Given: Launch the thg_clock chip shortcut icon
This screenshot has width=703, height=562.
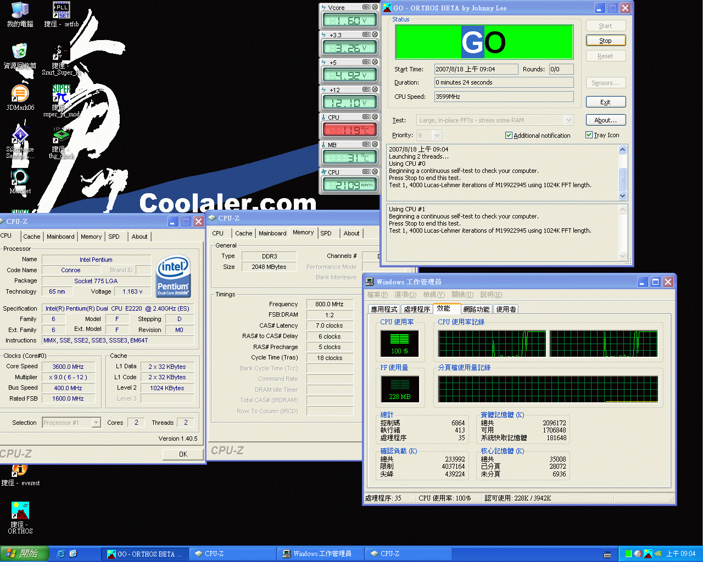Looking at the screenshot, I should click(x=62, y=135).
